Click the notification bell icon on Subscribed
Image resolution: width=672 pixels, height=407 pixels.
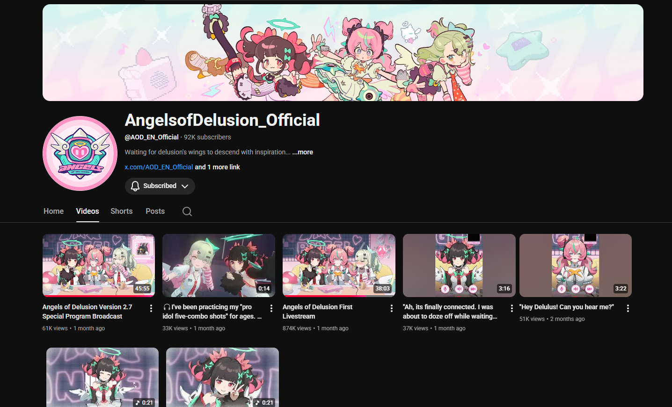[135, 186]
